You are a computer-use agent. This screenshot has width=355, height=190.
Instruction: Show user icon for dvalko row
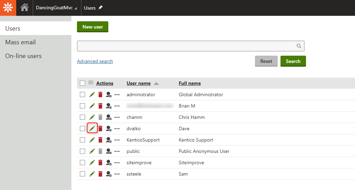click(109, 128)
